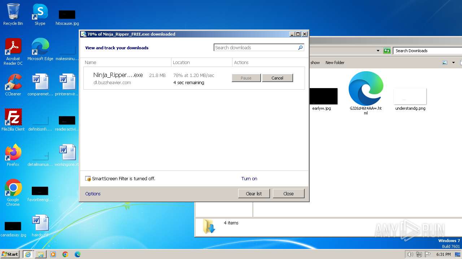Image resolution: width=462 pixels, height=259 pixels.
Task: Select the earlyw.jpg file in Explorer
Action: pyautogui.click(x=322, y=99)
